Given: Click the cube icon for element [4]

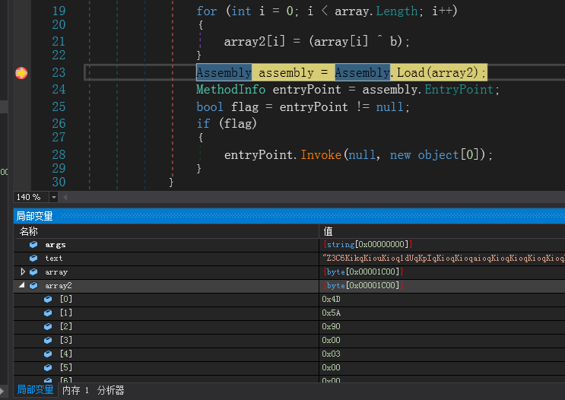Looking at the screenshot, I should pos(48,354).
